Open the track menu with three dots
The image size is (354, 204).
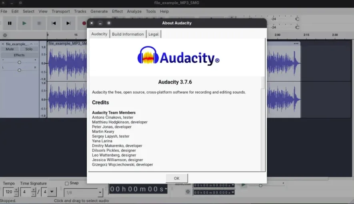point(36,44)
